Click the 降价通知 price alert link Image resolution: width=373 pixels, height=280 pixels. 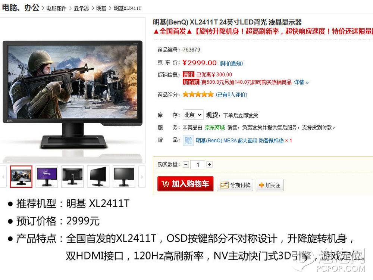(231, 63)
